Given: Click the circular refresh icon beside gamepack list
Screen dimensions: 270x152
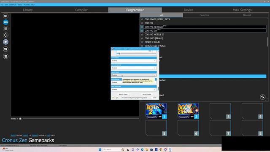Looking at the screenshot, I should [x=262, y=97].
